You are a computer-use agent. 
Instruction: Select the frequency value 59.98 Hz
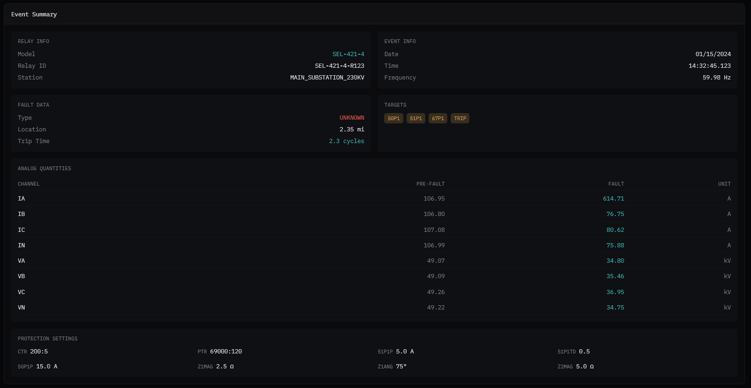pos(716,78)
